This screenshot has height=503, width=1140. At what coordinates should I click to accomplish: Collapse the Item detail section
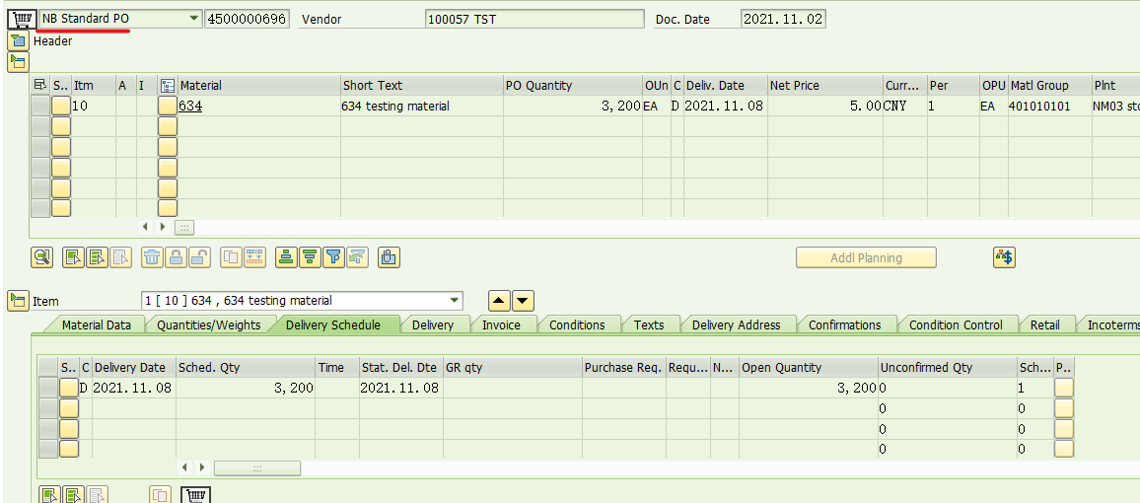coord(18,300)
